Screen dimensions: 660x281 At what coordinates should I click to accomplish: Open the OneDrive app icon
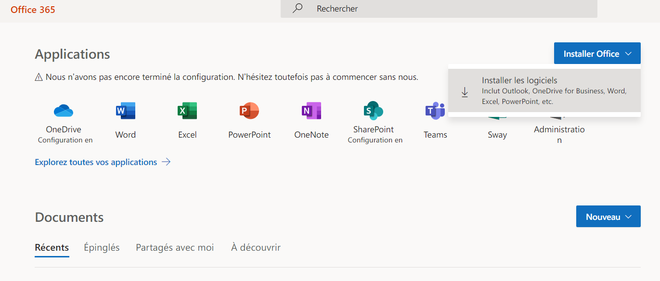pos(63,111)
